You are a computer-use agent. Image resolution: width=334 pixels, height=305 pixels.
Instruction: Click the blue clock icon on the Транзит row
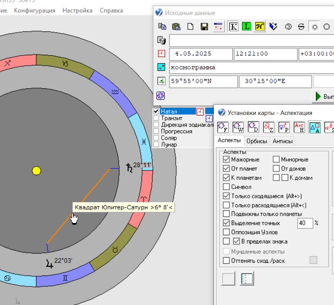point(209,119)
